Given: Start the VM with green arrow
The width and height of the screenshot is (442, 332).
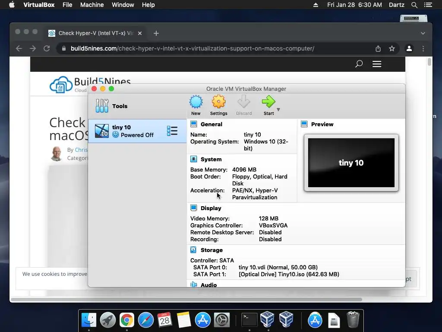Looking at the screenshot, I should pyautogui.click(x=268, y=102).
